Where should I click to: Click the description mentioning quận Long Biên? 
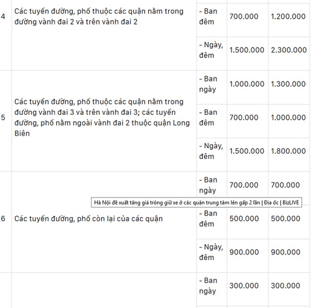[99, 118]
